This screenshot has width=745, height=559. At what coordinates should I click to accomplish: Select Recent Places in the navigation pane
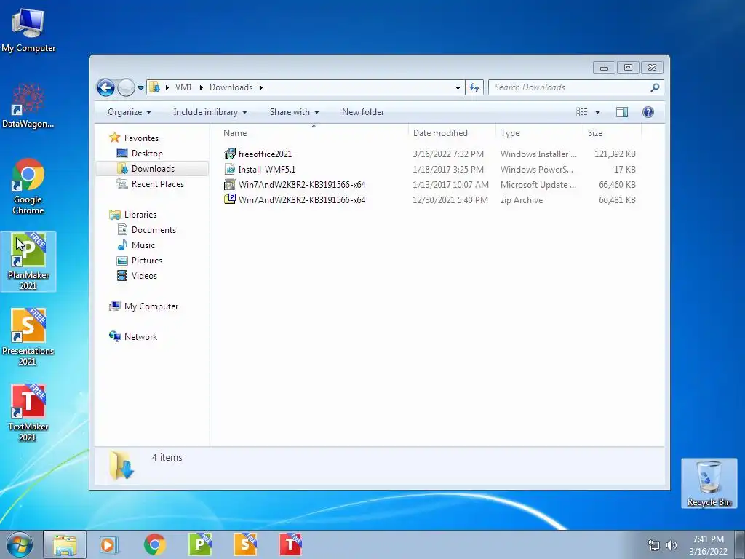pyautogui.click(x=157, y=184)
